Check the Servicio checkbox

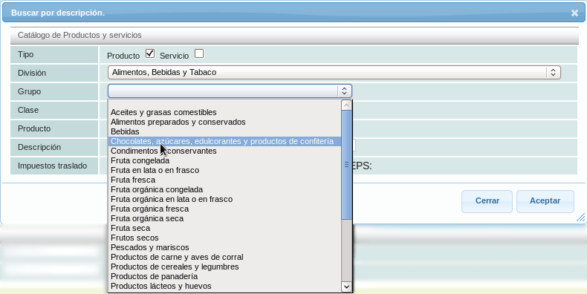pyautogui.click(x=199, y=54)
